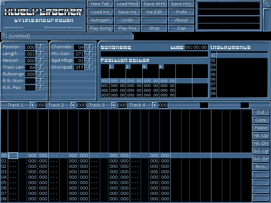Decrease the Track Len value with minus
The width and height of the screenshot is (271, 203).
[42, 67]
